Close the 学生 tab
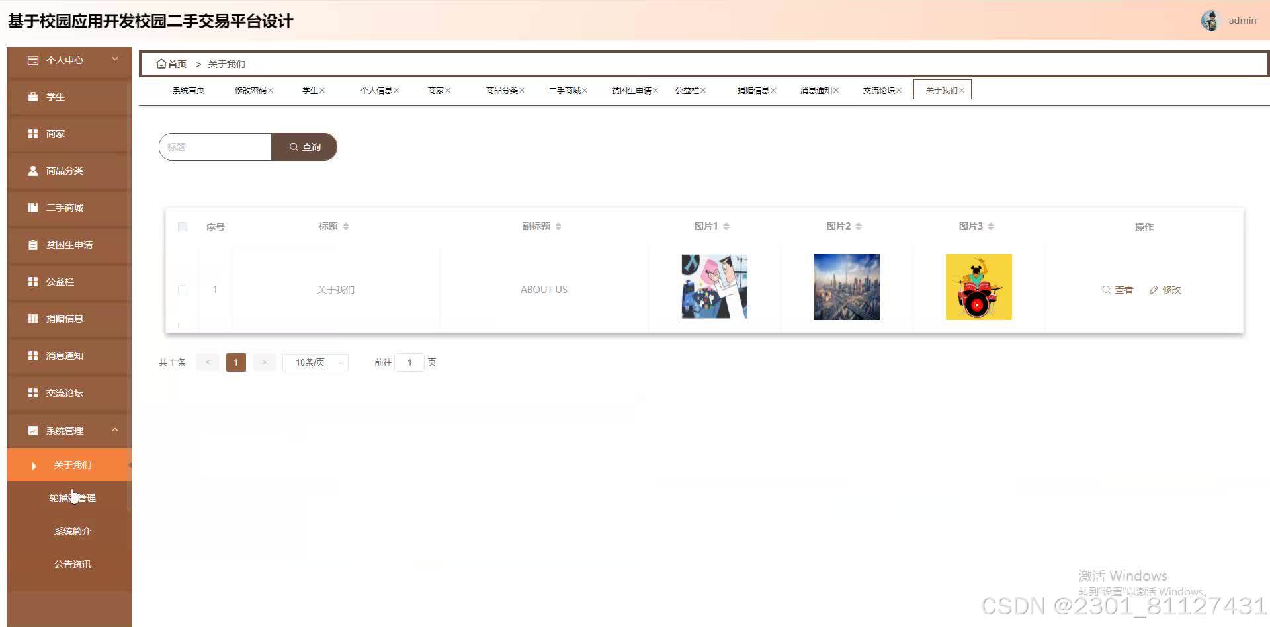The image size is (1270, 627). (x=322, y=91)
